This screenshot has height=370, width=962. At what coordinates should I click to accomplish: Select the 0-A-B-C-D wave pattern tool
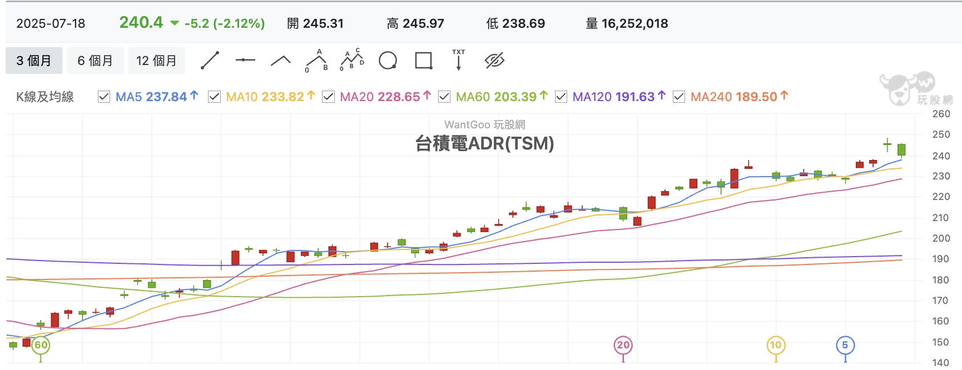pos(352,60)
